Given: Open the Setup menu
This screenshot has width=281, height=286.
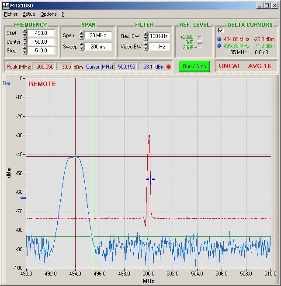Looking at the screenshot, I should tap(29, 14).
